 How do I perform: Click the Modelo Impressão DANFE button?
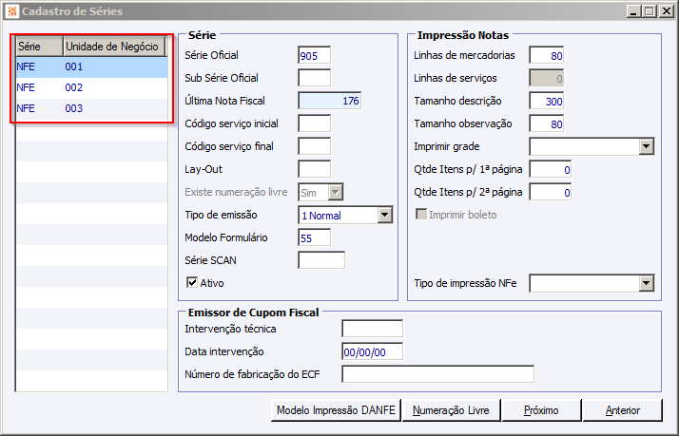335,410
